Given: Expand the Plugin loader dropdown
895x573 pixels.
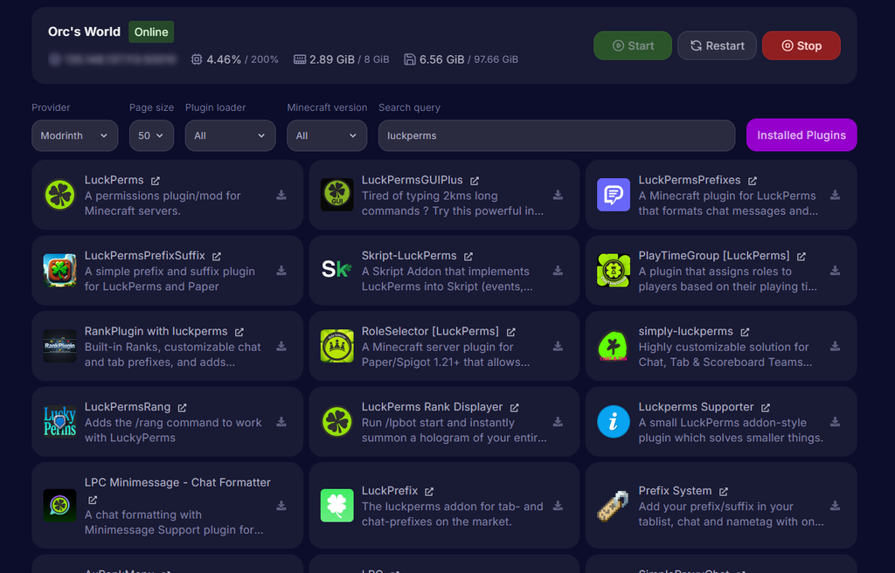Looking at the screenshot, I should [x=230, y=136].
